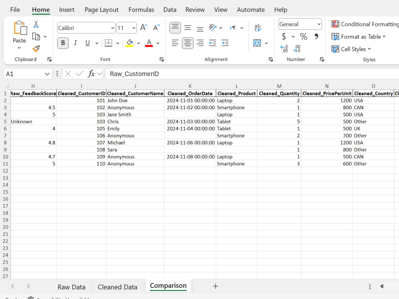Open the Review ribbon tab
The image size is (399, 299).
(x=195, y=10)
